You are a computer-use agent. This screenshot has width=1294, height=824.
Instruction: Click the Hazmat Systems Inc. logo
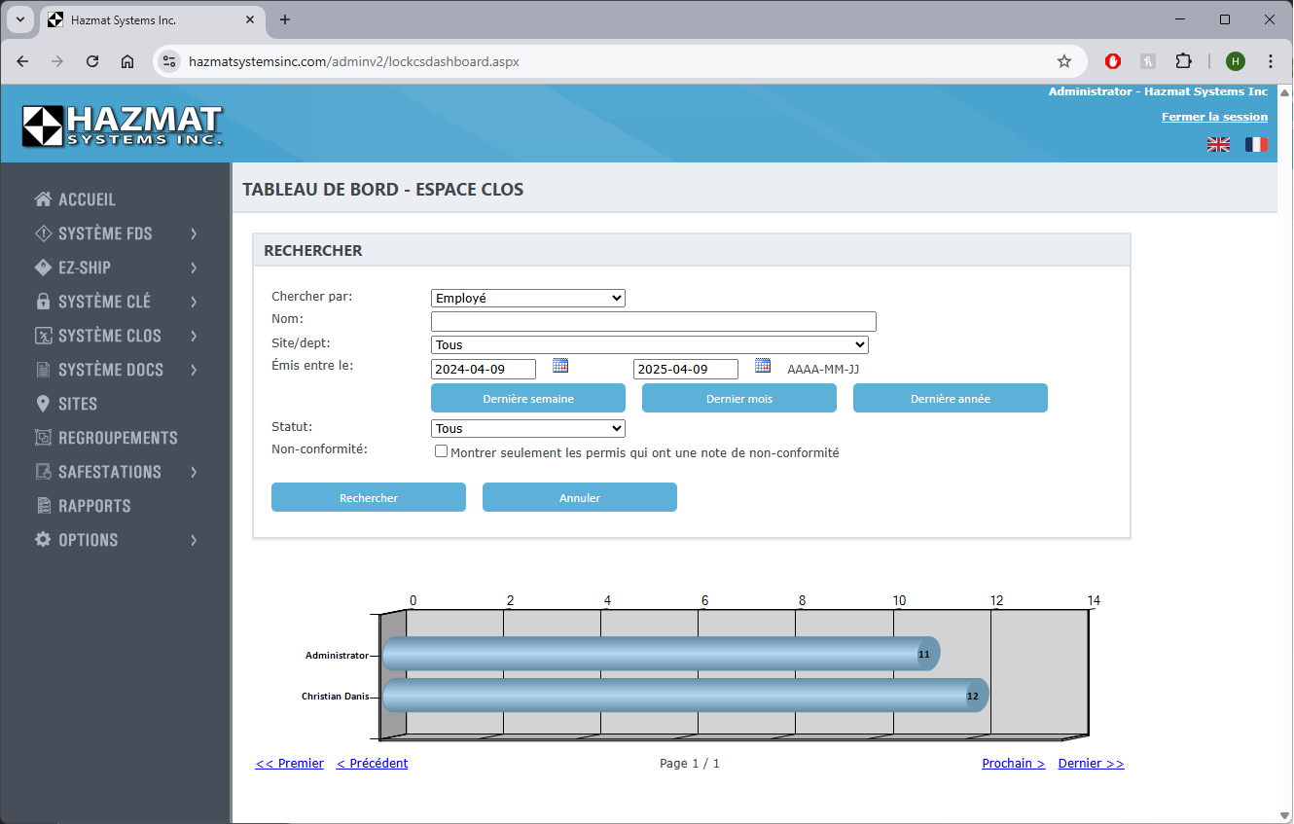pos(123,125)
